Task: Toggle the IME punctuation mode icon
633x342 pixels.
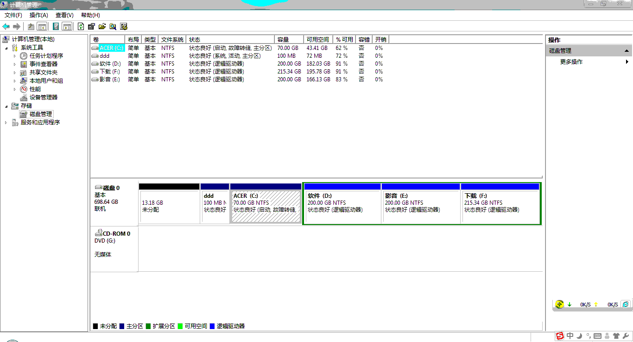Action: point(589,336)
